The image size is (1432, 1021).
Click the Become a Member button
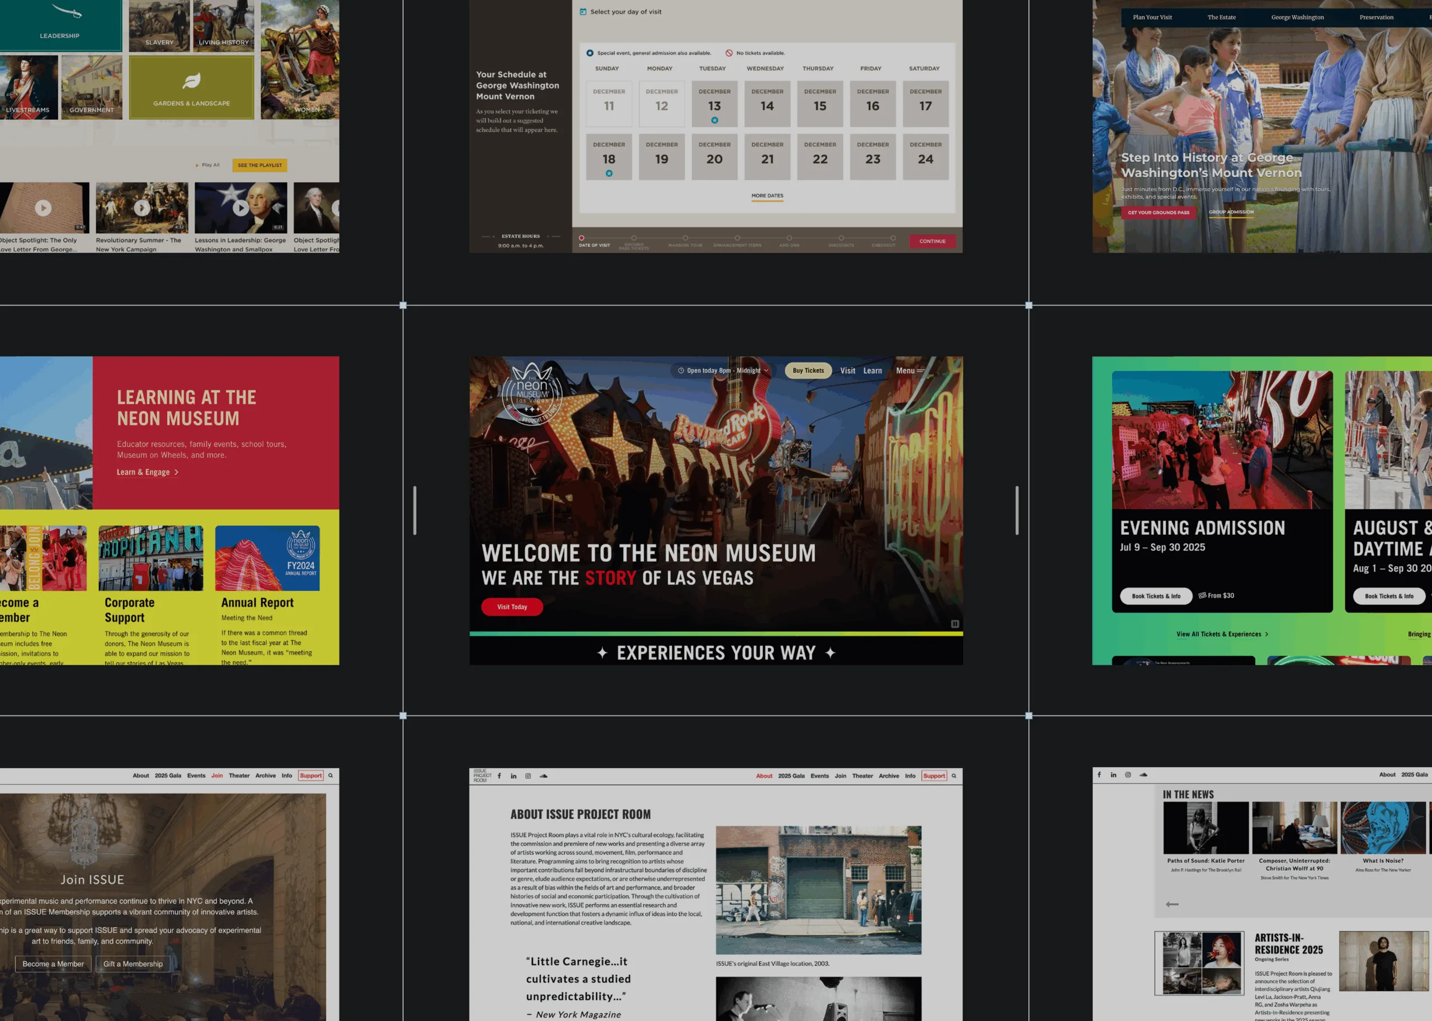[53, 964]
